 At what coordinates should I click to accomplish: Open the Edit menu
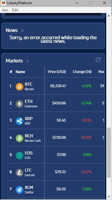pyautogui.click(x=15, y=10)
